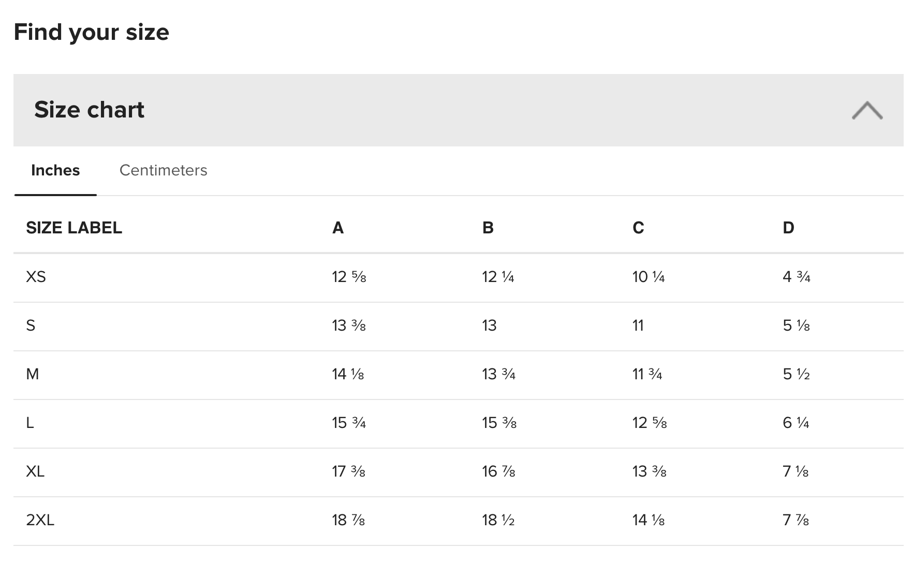Select the XL size row label
The height and width of the screenshot is (563, 913).
click(35, 471)
